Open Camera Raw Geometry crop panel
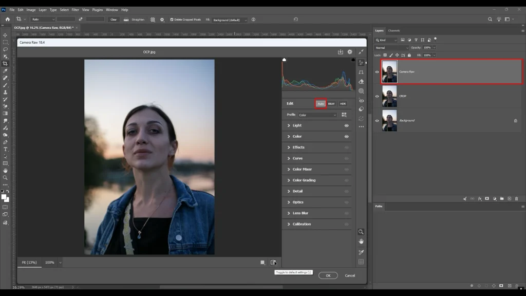Image resolution: width=526 pixels, height=296 pixels. click(361, 72)
